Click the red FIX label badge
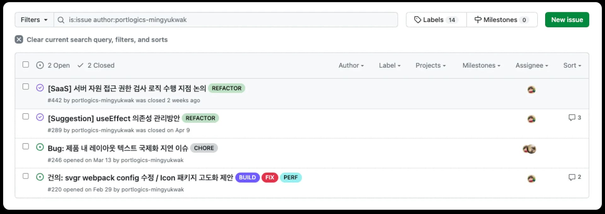This screenshot has height=214, width=605. [270, 177]
